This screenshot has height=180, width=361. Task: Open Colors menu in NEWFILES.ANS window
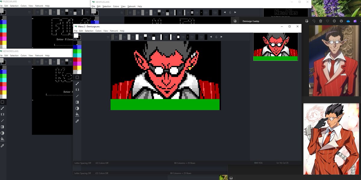tap(116, 6)
